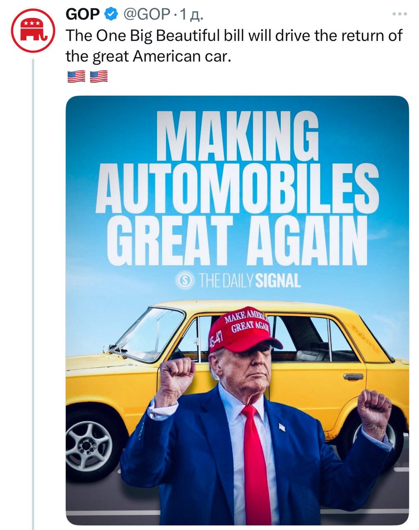The height and width of the screenshot is (530, 419).
Task: Click the "Making Automobiles Great Again" headline
Action: (x=237, y=189)
